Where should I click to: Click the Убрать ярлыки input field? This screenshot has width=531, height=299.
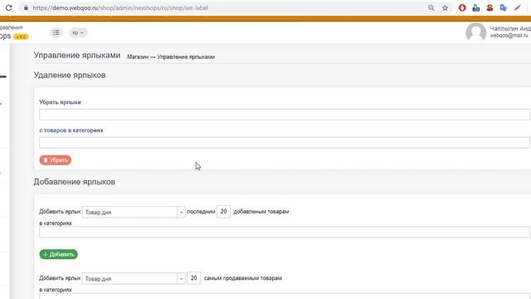pos(284,115)
